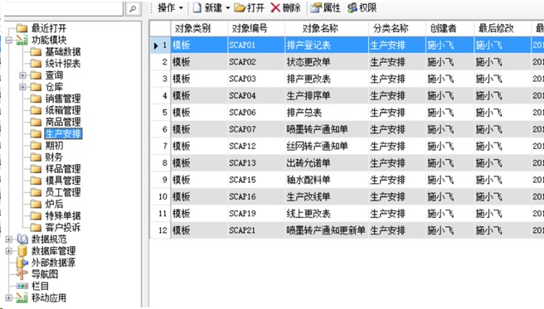The height and width of the screenshot is (309, 544).
Task: Select the 财务 folder in the tree
Action: click(x=54, y=157)
